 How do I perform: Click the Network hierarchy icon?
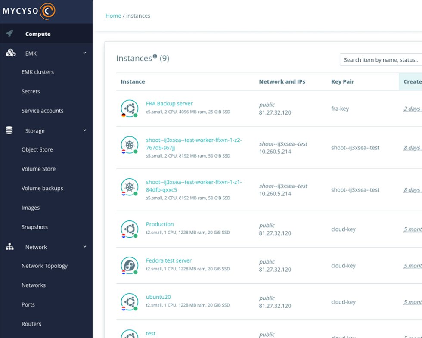pos(9,247)
